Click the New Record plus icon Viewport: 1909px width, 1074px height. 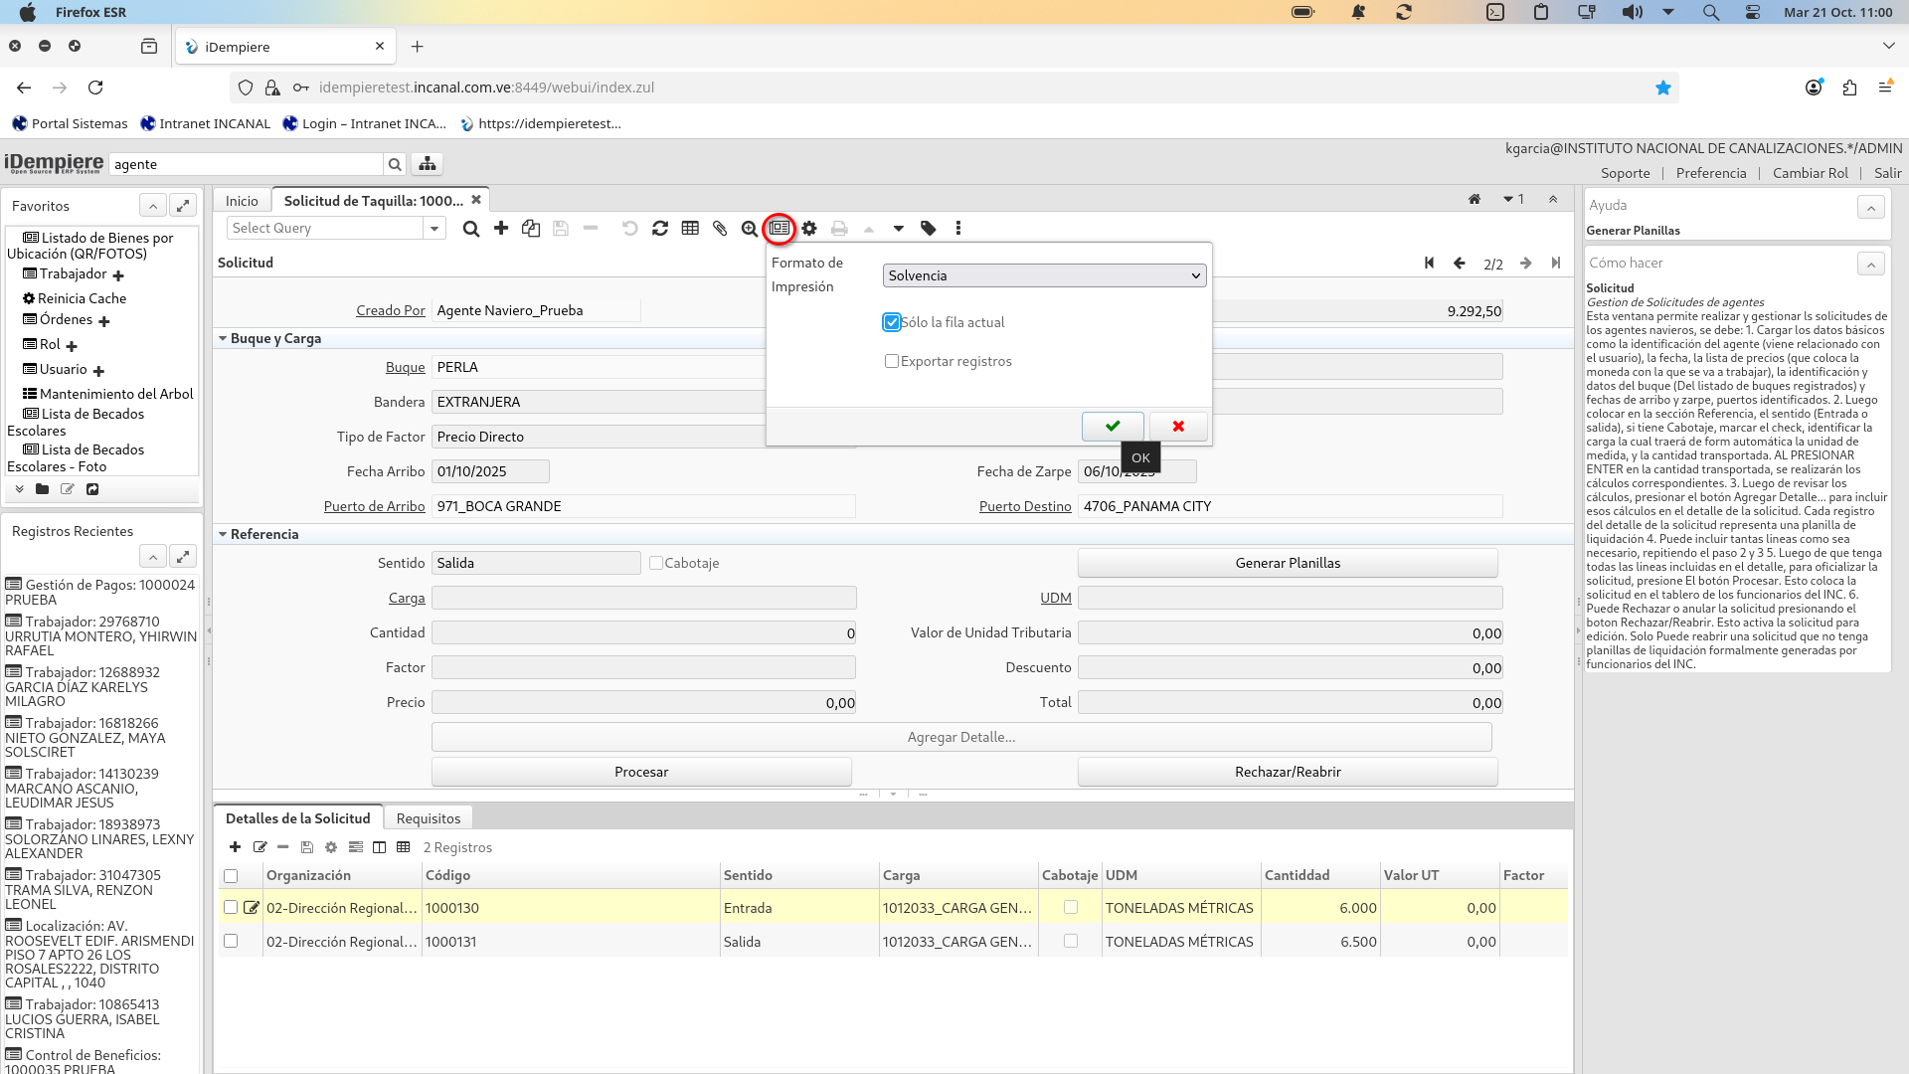pyautogui.click(x=501, y=229)
